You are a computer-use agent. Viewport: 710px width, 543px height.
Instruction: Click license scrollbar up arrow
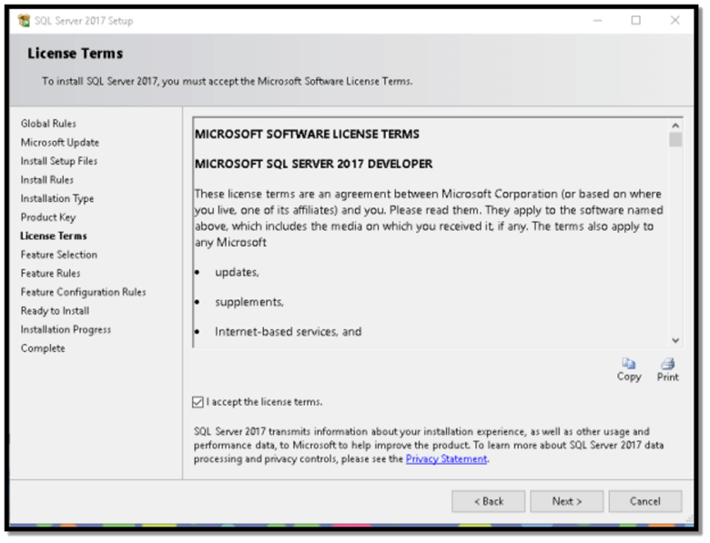coord(675,126)
